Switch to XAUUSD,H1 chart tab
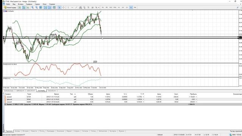 (x=52, y=91)
